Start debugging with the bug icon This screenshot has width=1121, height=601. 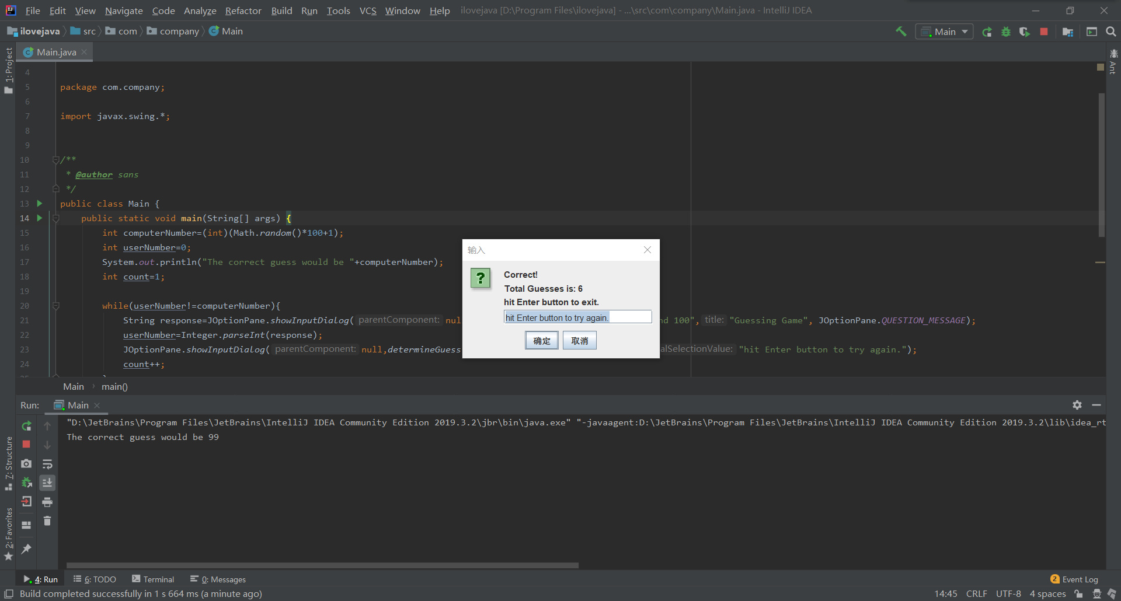click(x=1005, y=32)
